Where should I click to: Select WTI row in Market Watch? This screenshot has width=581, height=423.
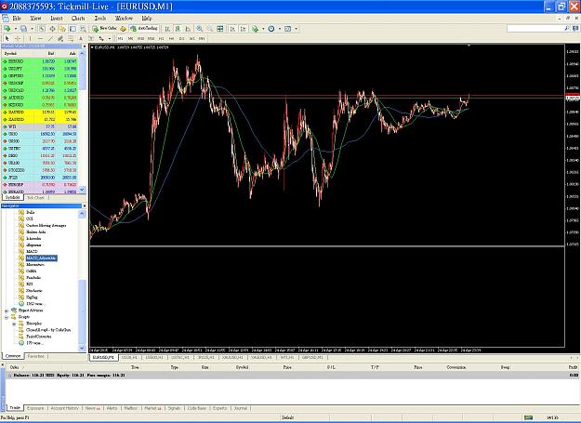pyautogui.click(x=39, y=126)
